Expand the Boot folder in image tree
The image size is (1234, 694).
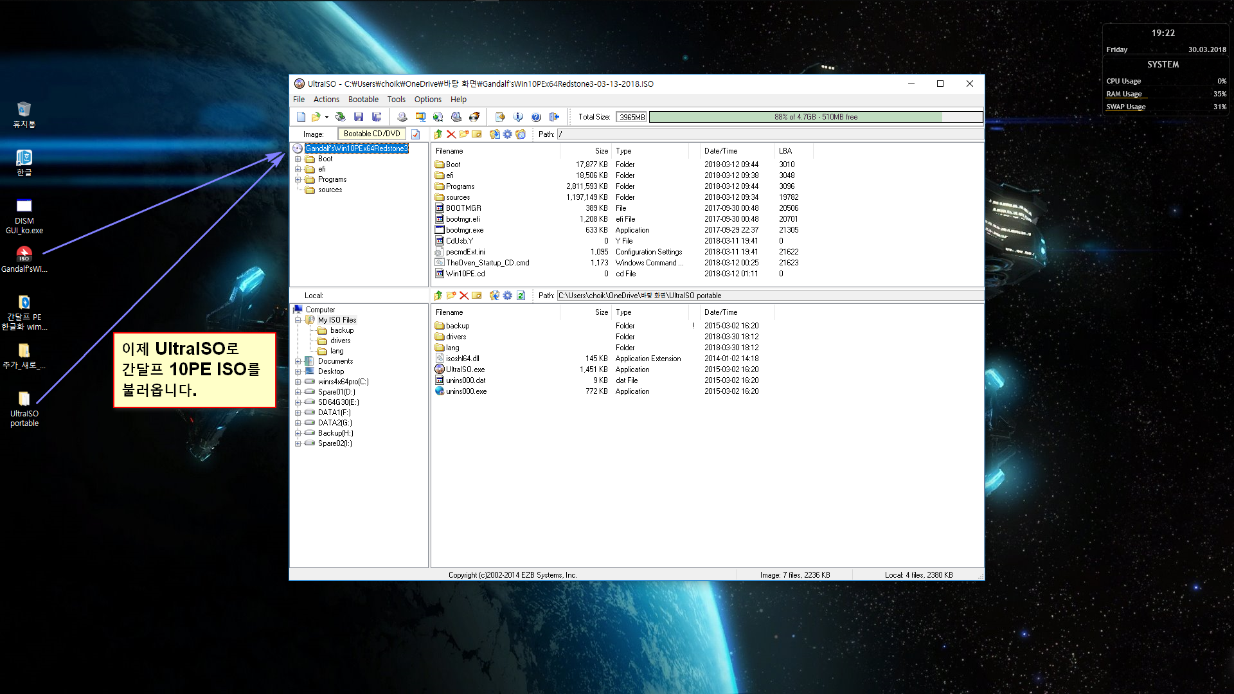point(298,159)
